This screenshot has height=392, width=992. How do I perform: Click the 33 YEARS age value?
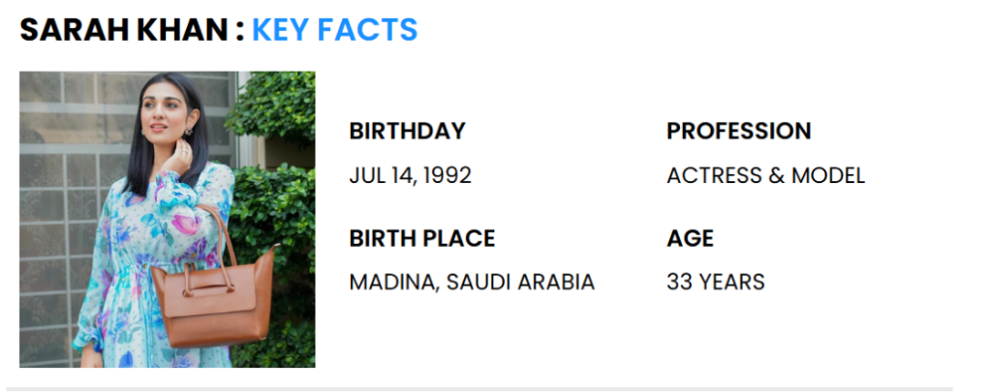point(715,283)
